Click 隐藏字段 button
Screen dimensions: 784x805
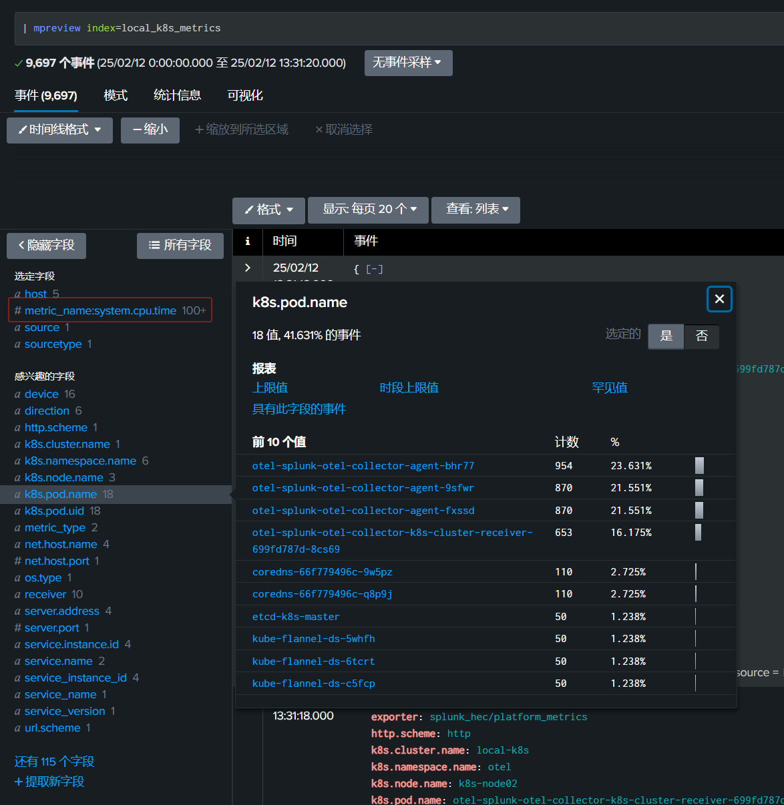coord(46,246)
